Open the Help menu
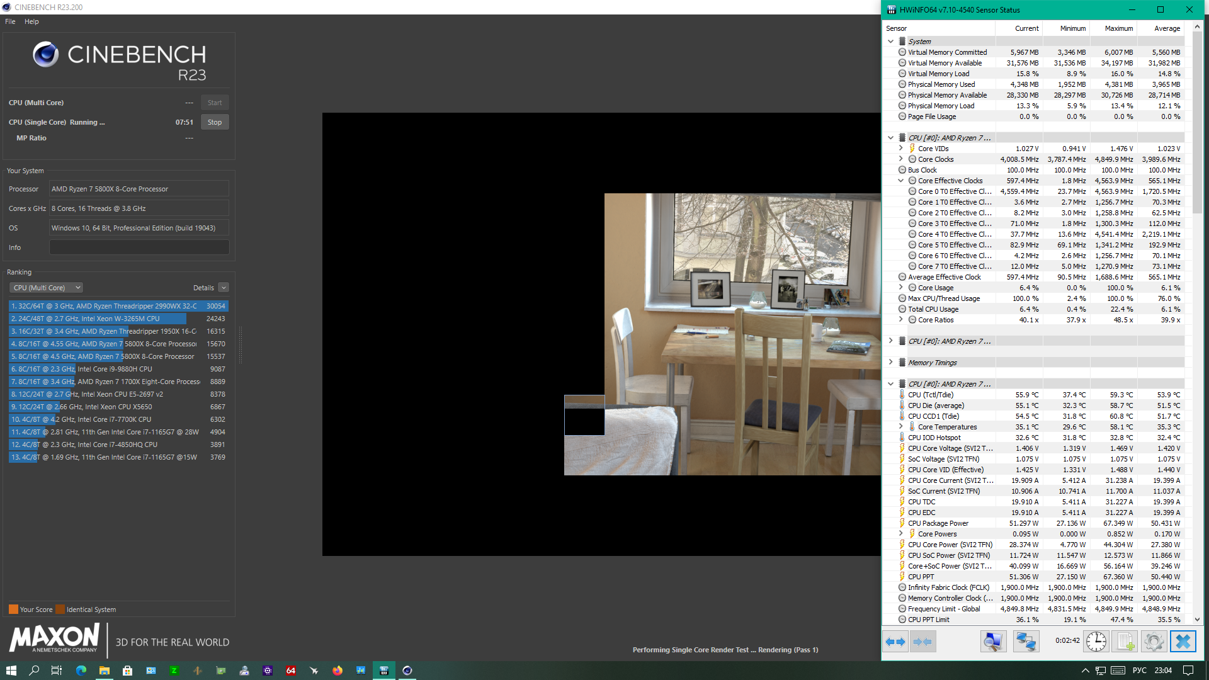The height and width of the screenshot is (680, 1209). tap(31, 21)
